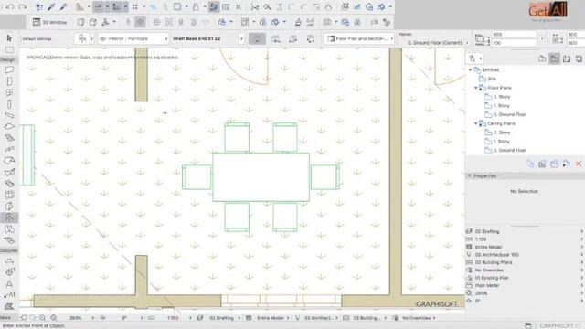Open Project Map house icon in Navigator
The image size is (585, 329).
point(542,58)
